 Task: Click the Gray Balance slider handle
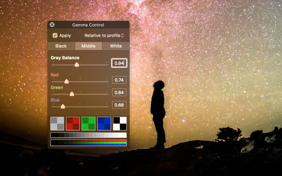[77, 64]
